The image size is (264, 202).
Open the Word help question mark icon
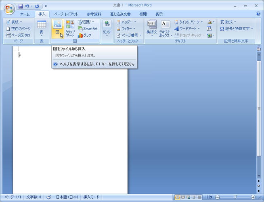click(x=258, y=14)
